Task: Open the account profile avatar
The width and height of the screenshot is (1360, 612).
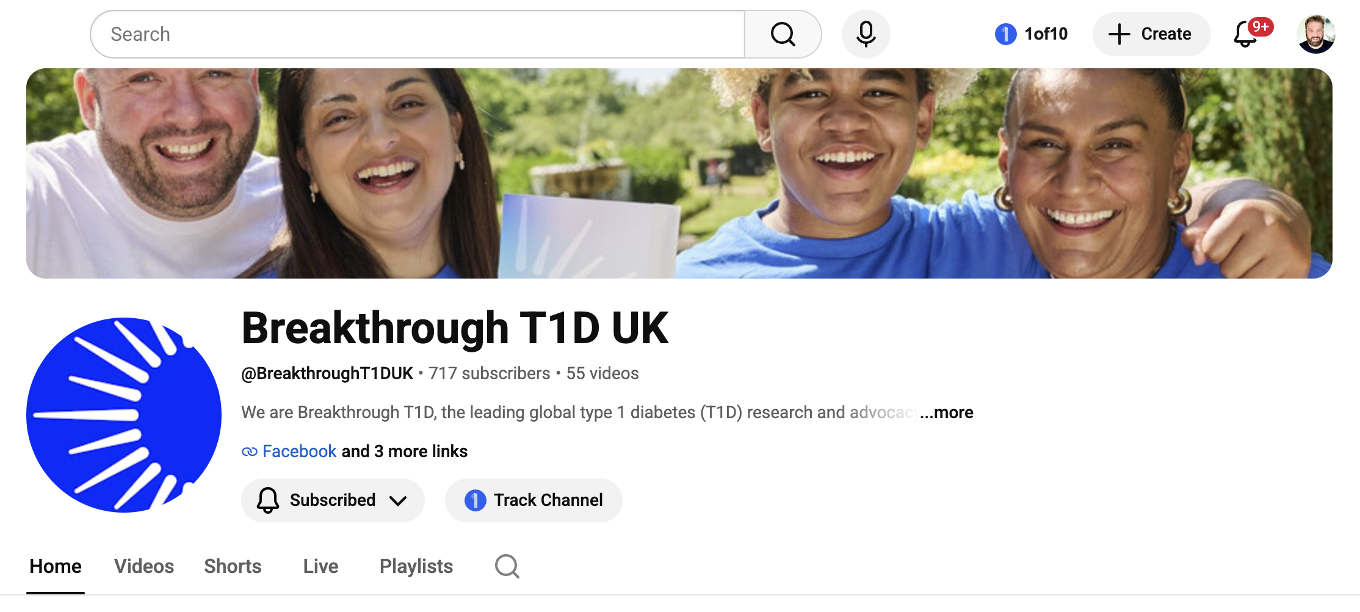Action: coord(1315,34)
